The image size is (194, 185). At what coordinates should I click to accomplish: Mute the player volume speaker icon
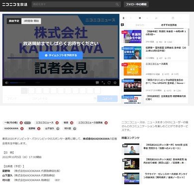point(7,83)
